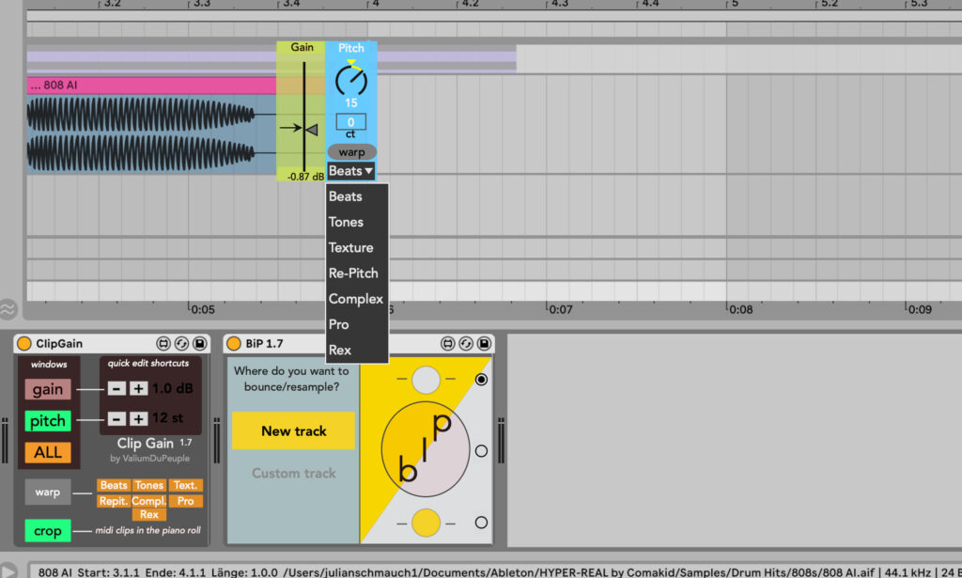Decrease pitch with the minus next to 12 st
This screenshot has height=578, width=962.
(116, 418)
